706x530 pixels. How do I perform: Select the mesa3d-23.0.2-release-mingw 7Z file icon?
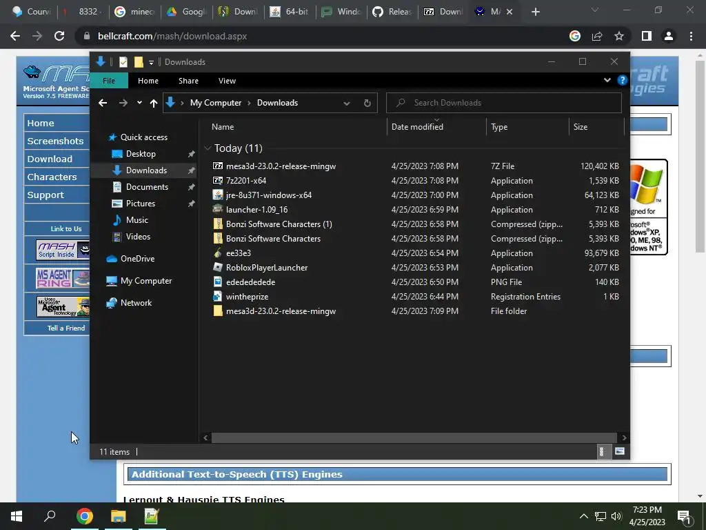click(218, 166)
